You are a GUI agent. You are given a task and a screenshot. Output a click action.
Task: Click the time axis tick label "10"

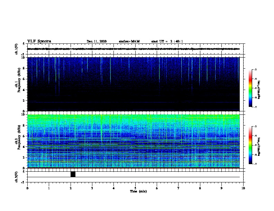click(243, 188)
